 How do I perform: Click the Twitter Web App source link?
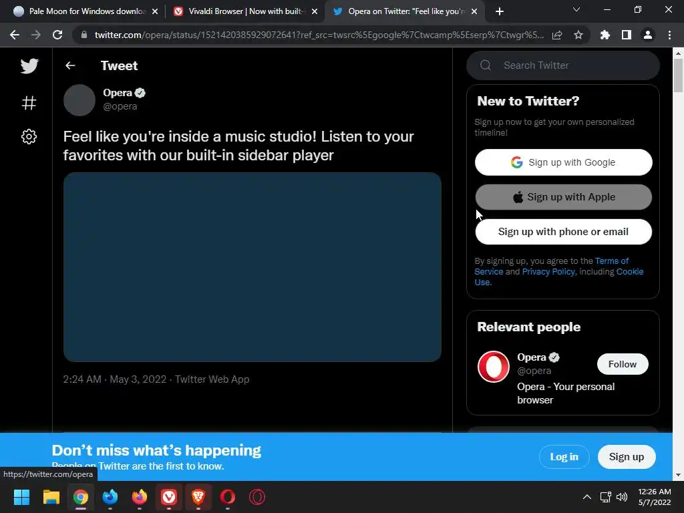tap(212, 379)
